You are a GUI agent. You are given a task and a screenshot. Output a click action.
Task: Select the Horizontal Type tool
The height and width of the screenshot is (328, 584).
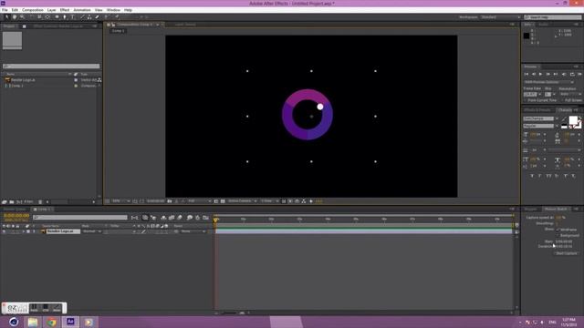tap(73, 16)
